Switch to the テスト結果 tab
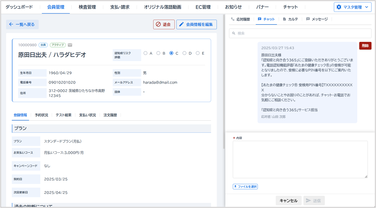The width and height of the screenshot is (376, 208). pos(63,115)
